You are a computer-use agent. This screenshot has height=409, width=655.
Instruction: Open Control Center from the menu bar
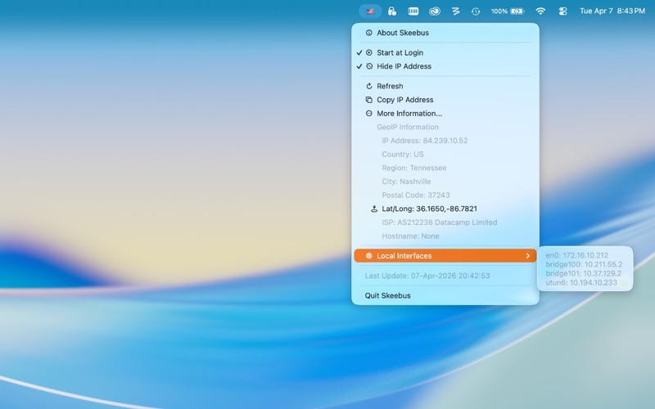click(x=562, y=11)
